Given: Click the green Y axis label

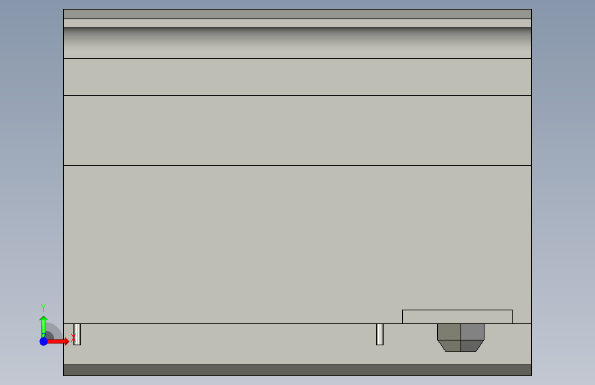Looking at the screenshot, I should tap(43, 308).
